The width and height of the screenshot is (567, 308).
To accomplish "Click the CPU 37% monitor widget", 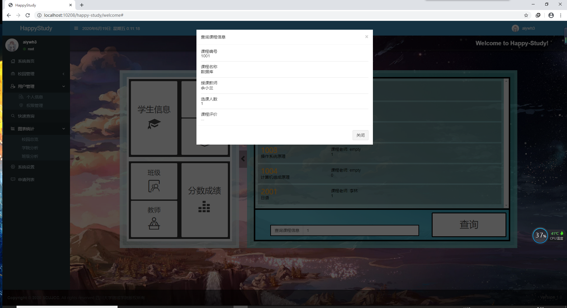I will [540, 235].
